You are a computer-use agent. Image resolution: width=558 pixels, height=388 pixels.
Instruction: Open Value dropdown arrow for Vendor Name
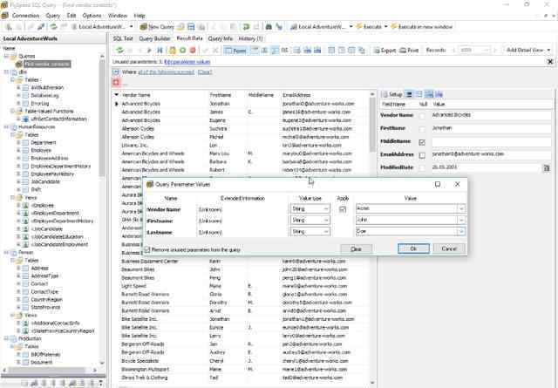point(461,208)
